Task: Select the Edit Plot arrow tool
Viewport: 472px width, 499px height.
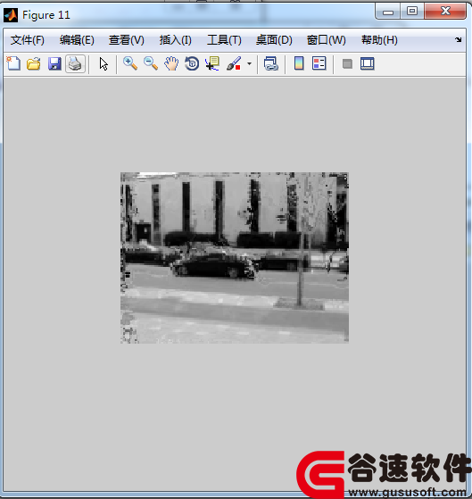Action: [104, 64]
